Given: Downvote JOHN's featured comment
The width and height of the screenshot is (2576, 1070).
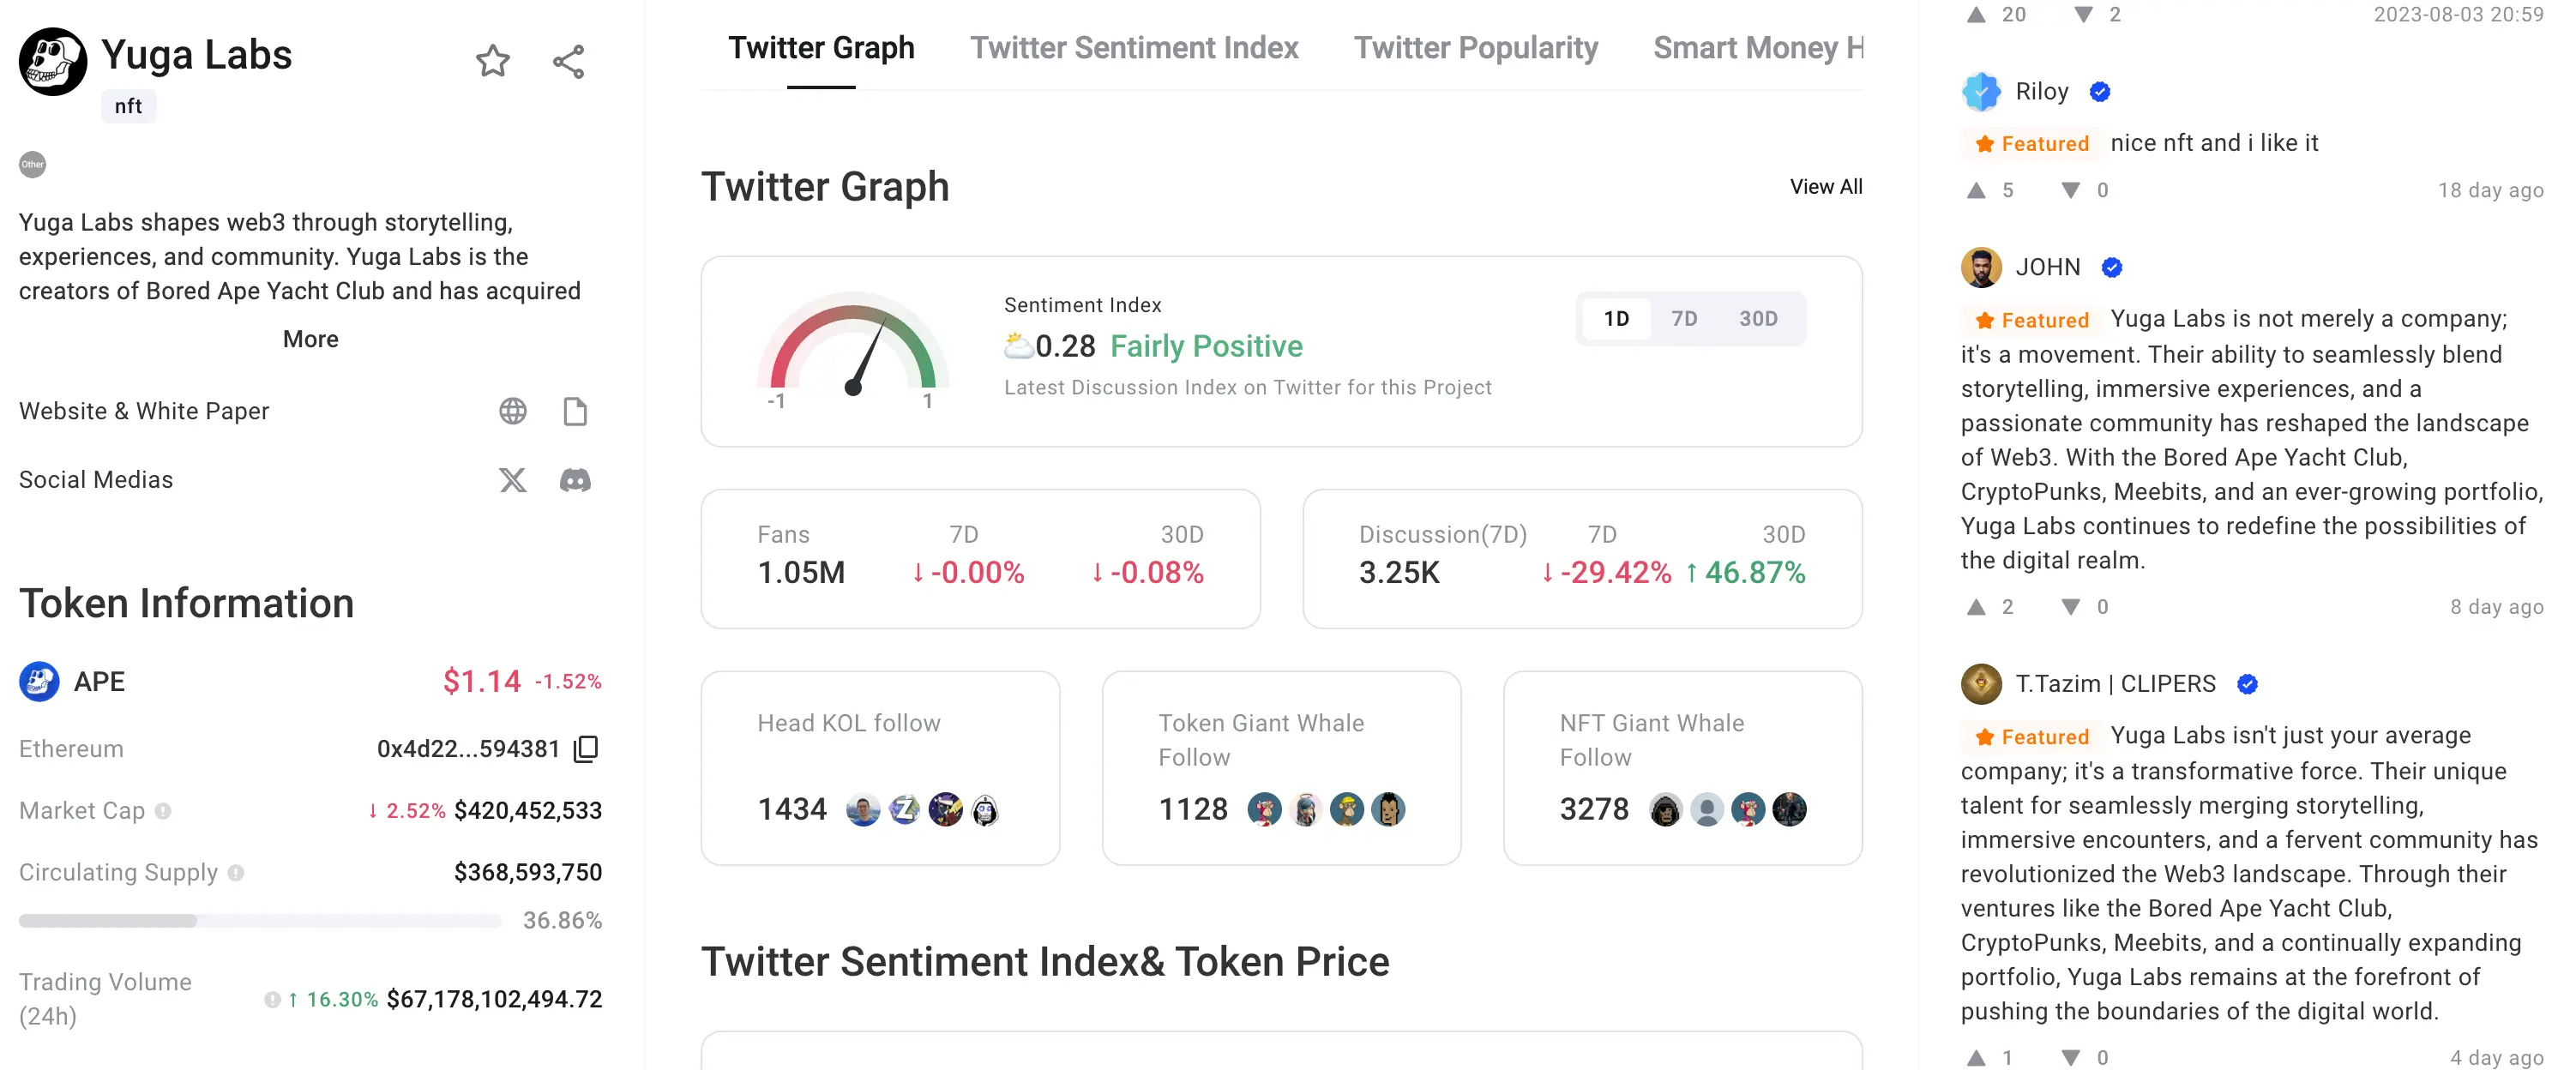Looking at the screenshot, I should pyautogui.click(x=2071, y=607).
